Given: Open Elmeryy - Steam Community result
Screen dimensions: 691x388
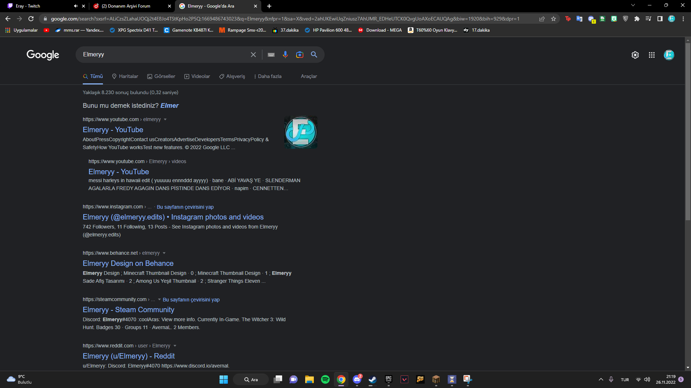Looking at the screenshot, I should coord(128,310).
